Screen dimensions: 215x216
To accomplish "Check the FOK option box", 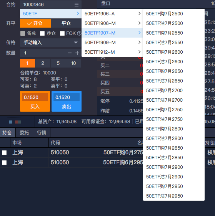I will (x=62, y=33).
